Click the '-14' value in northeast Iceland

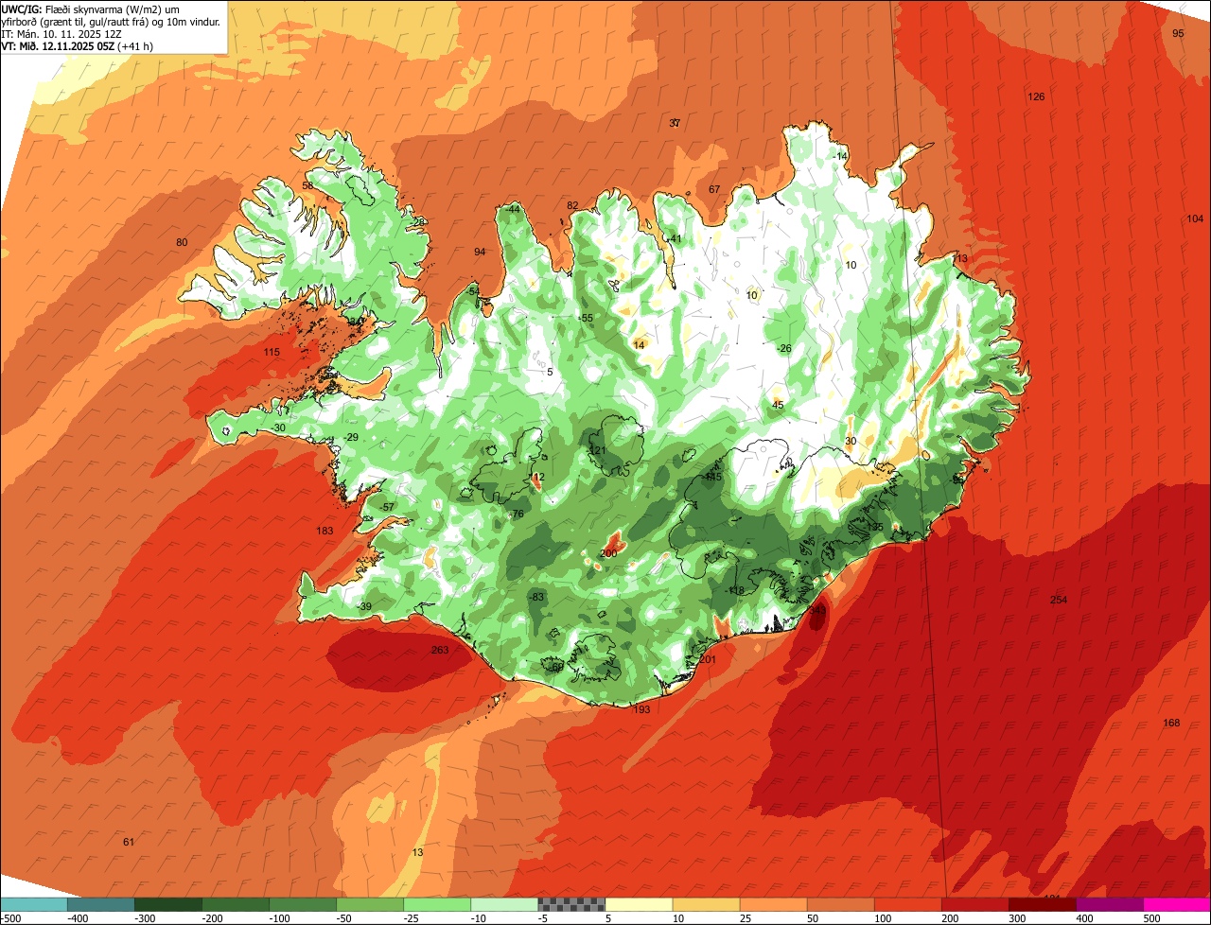click(x=840, y=155)
